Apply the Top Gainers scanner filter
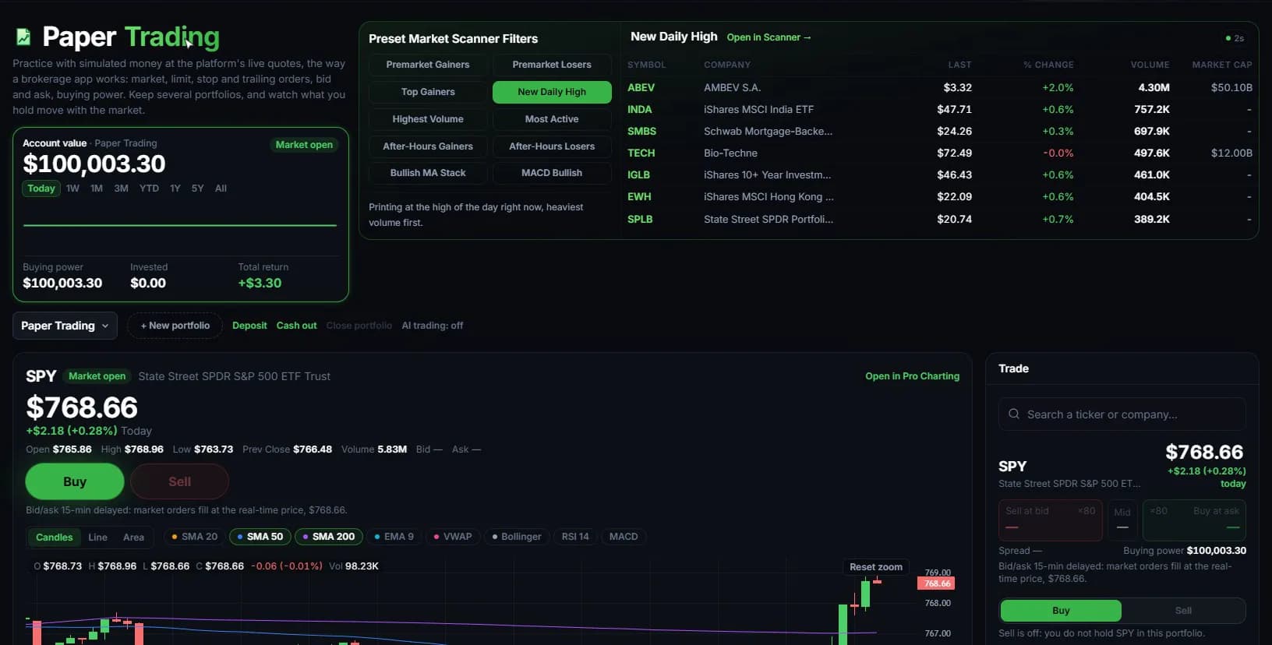Image resolution: width=1272 pixels, height=645 pixels. (428, 92)
